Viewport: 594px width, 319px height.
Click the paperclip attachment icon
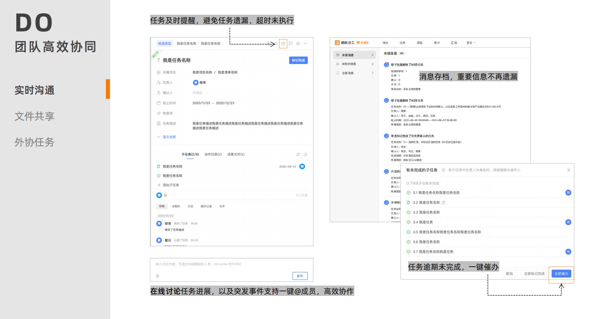coord(158,276)
